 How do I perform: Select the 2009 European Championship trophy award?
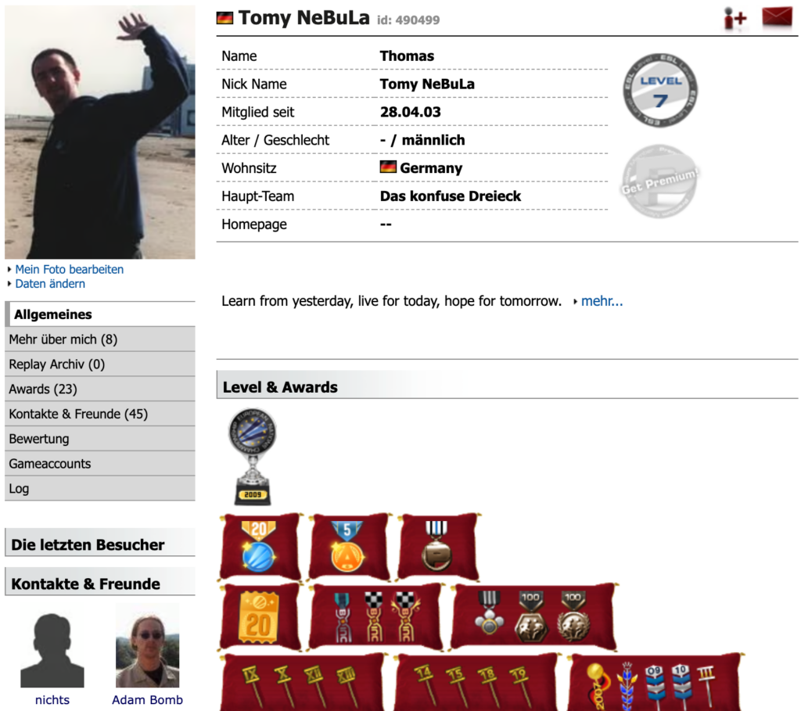[x=253, y=456]
